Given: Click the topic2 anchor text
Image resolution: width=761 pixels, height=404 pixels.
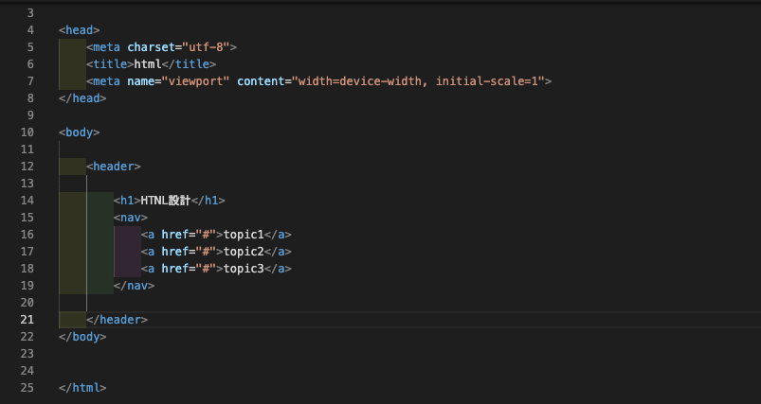Looking at the screenshot, I should (x=244, y=252).
